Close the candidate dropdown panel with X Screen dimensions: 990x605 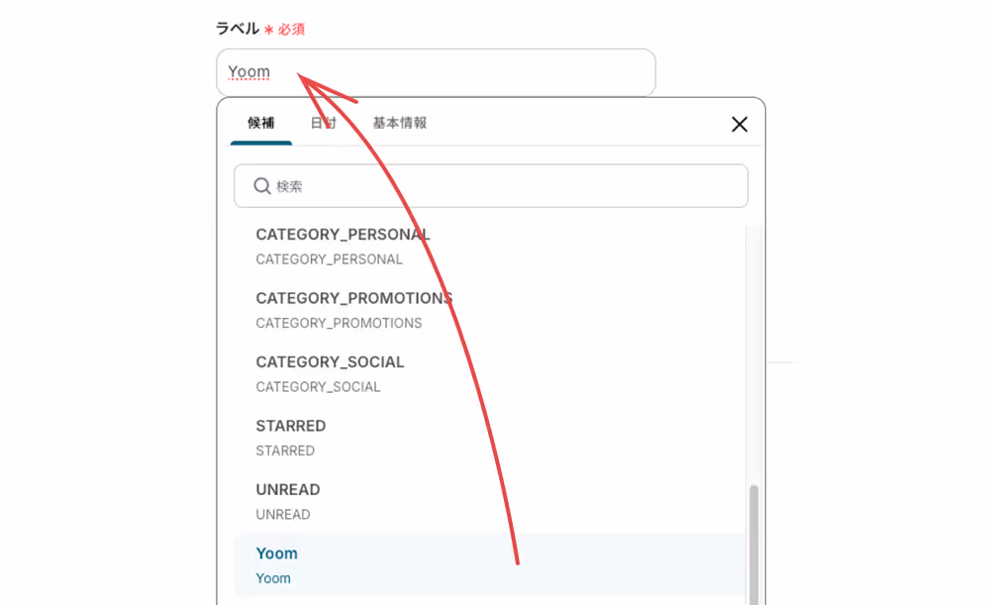[x=740, y=125]
